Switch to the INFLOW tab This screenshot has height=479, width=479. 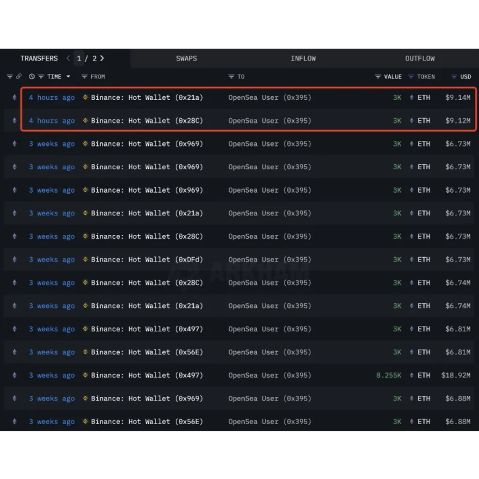coord(303,58)
